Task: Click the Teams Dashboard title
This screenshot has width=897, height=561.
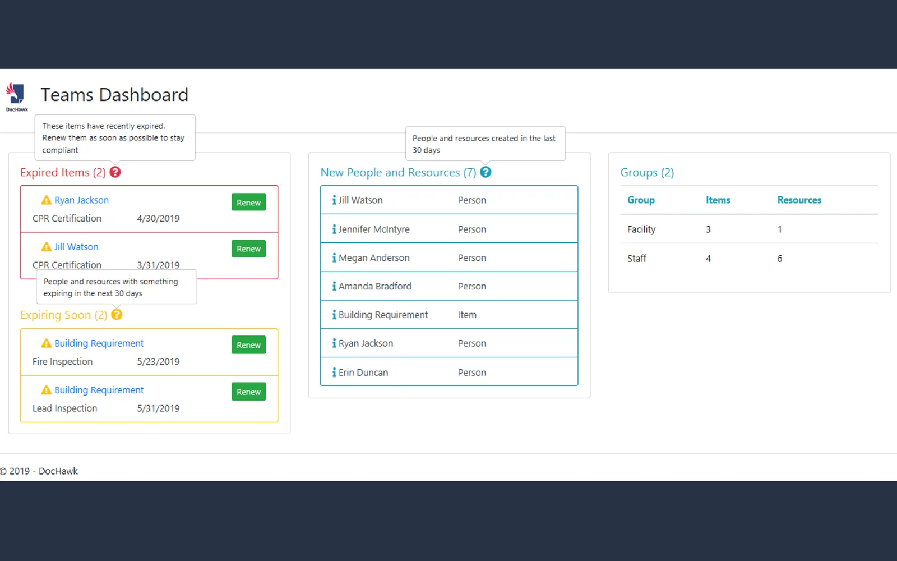Action: coord(114,95)
